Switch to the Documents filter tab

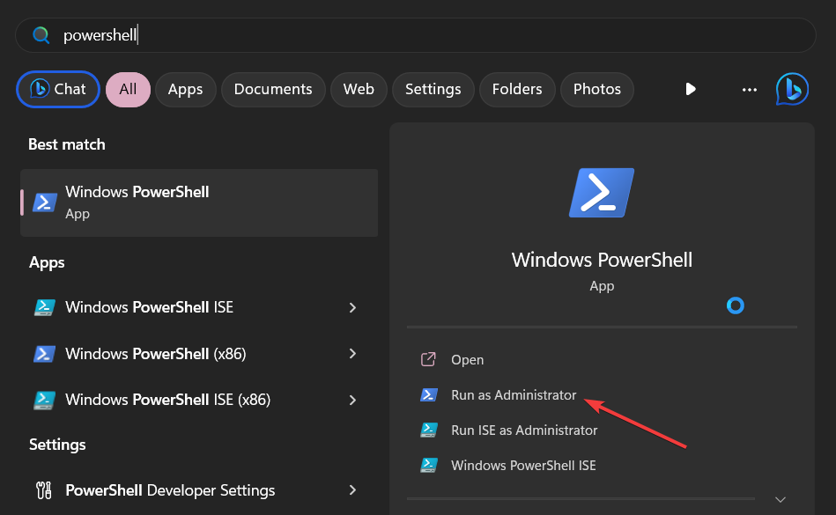point(273,89)
